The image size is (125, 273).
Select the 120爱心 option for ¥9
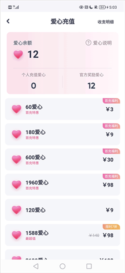pos(62,210)
